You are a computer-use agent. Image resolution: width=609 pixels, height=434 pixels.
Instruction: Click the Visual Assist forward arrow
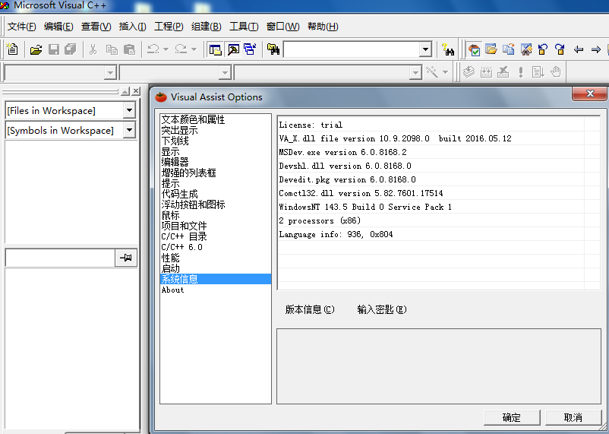click(595, 49)
